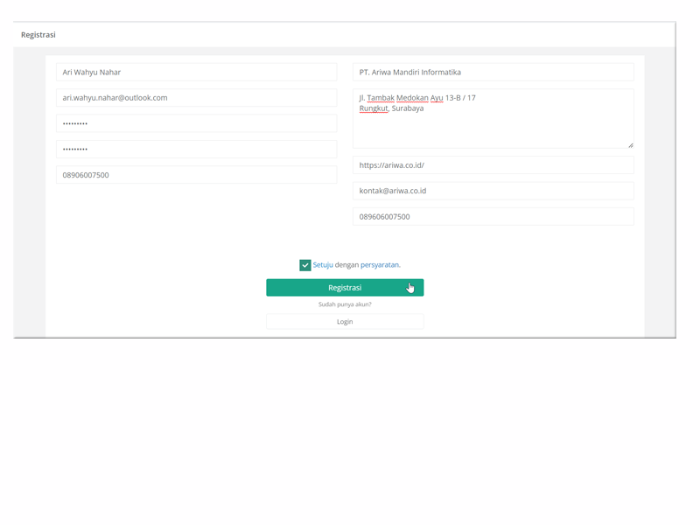Viewport: 700px width, 525px height.
Task: Click the personal phone field 08906007500
Action: point(196,175)
